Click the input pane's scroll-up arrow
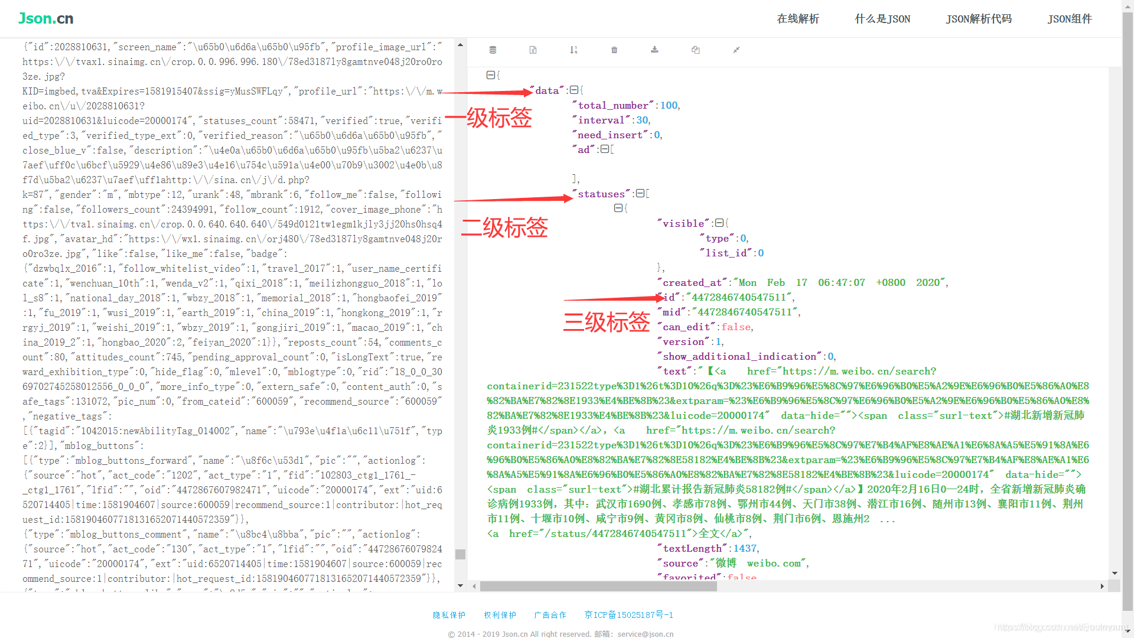Viewport: 1134px width, 638px height. [460, 45]
